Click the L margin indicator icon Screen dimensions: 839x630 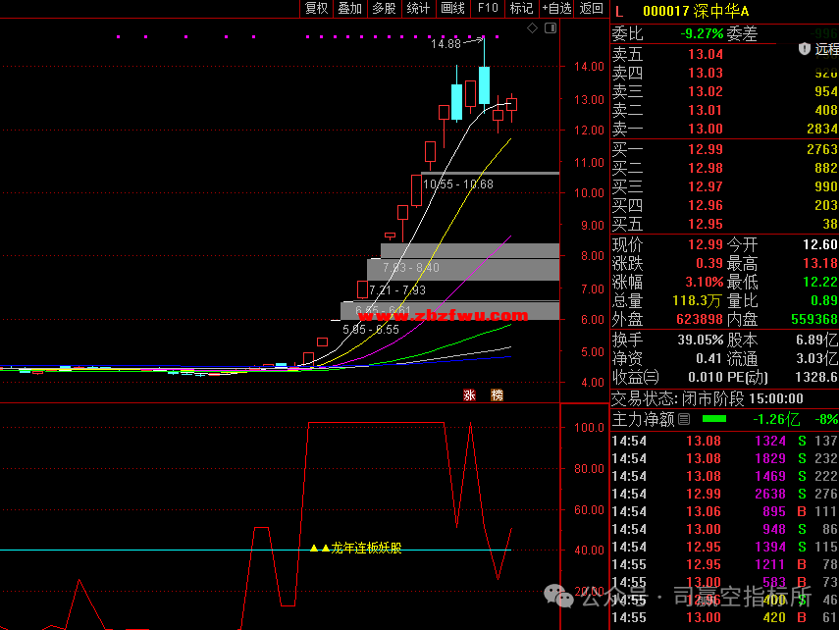619,11
